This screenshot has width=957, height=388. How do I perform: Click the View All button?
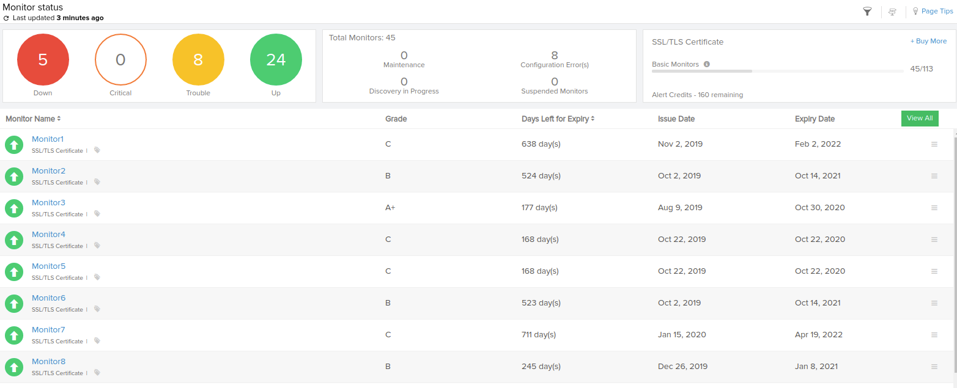[x=919, y=119]
